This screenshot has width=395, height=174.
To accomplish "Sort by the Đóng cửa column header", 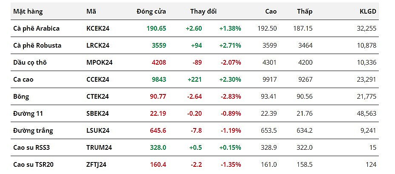I will click(x=151, y=11).
